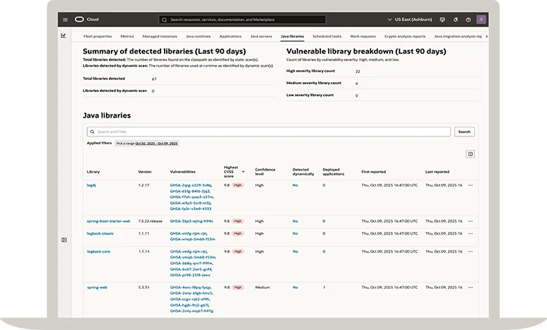Open the GHSA-36p3-wjmg-h94x vulnerability link
This screenshot has width=547, height=330.
coord(192,221)
